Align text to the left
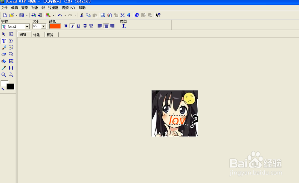Image resolution: width=299 pixels, height=183 pixels. point(100,26)
